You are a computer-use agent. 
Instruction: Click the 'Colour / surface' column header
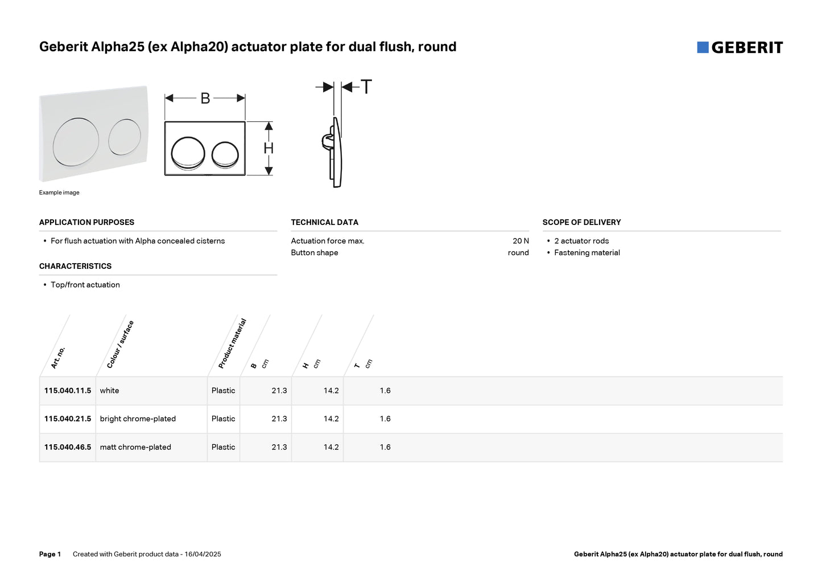click(120, 345)
